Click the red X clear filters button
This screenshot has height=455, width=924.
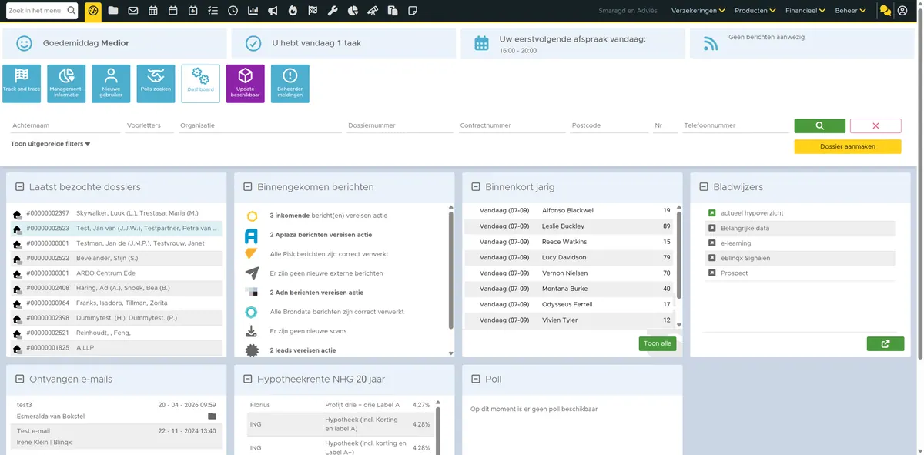click(x=876, y=125)
